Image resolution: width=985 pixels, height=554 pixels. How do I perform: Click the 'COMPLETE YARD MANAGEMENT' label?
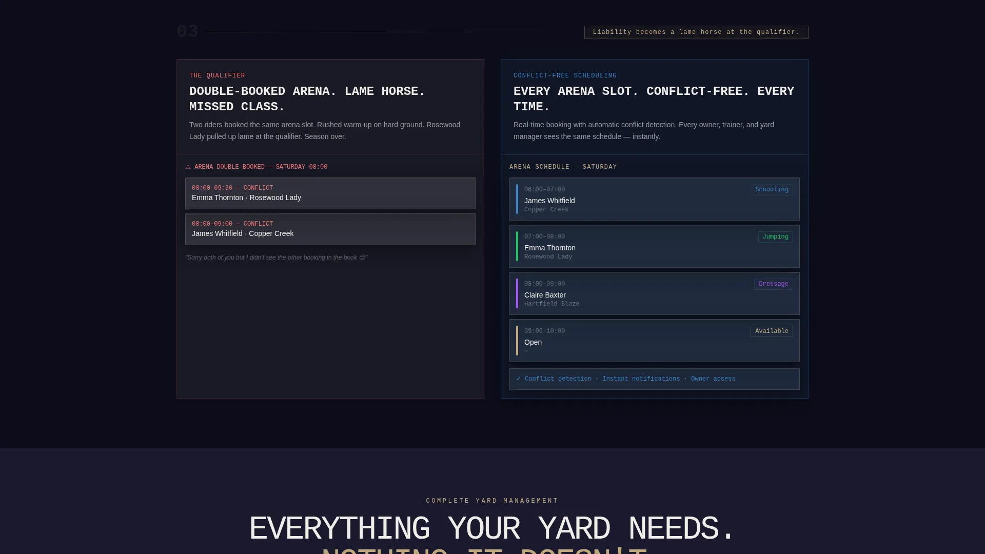tap(492, 501)
